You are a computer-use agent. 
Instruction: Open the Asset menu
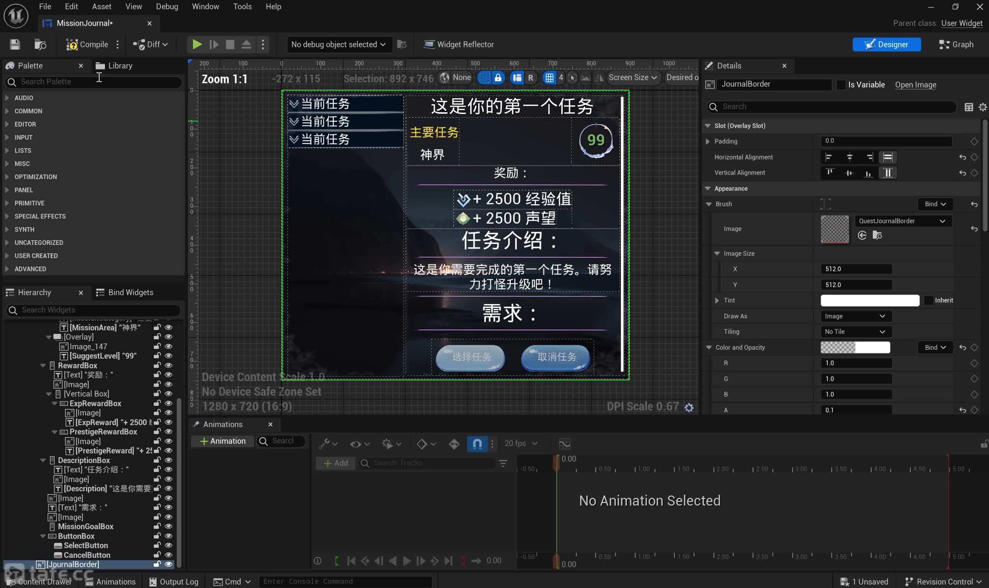(102, 6)
